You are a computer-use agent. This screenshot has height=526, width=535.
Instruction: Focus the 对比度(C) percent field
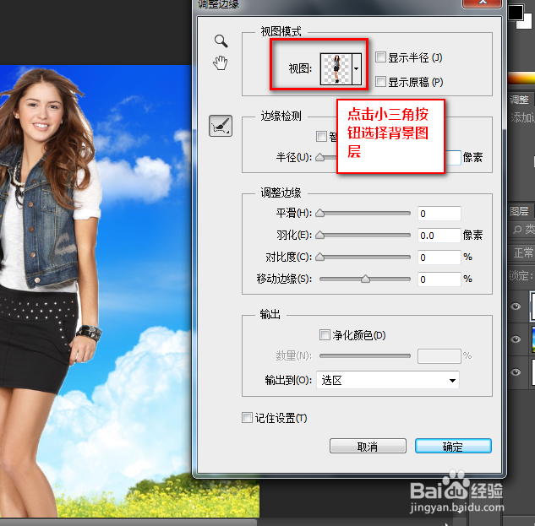coord(439,258)
